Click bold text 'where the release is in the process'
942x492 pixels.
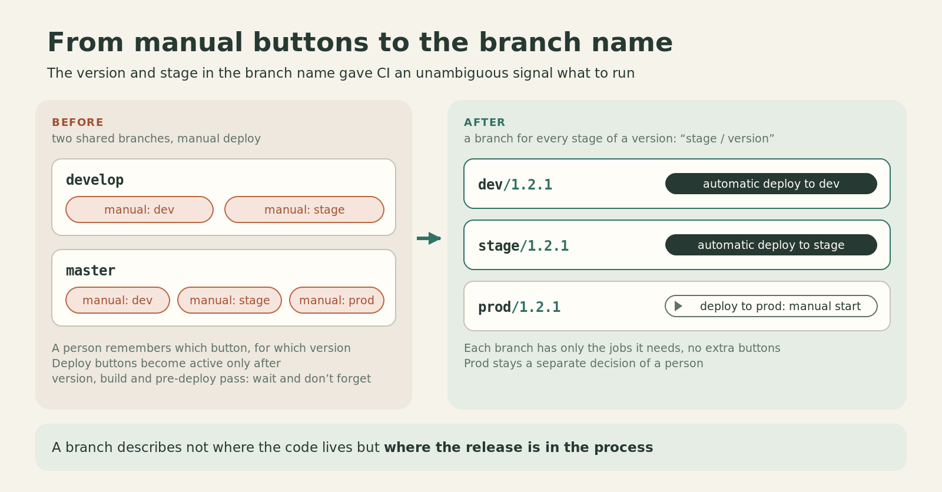519,447
